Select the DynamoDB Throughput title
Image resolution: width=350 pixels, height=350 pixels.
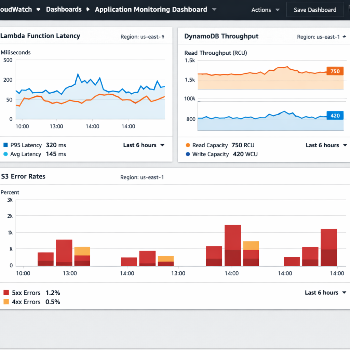point(221,36)
